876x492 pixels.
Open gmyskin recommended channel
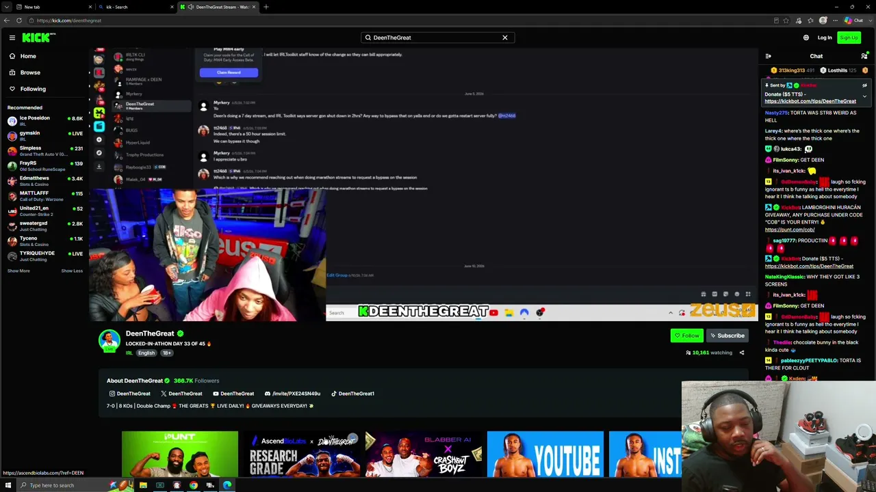coord(44,135)
